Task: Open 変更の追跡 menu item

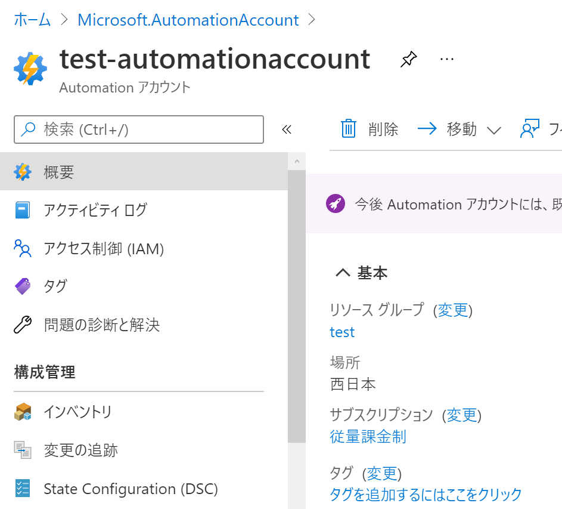Action: click(144, 450)
